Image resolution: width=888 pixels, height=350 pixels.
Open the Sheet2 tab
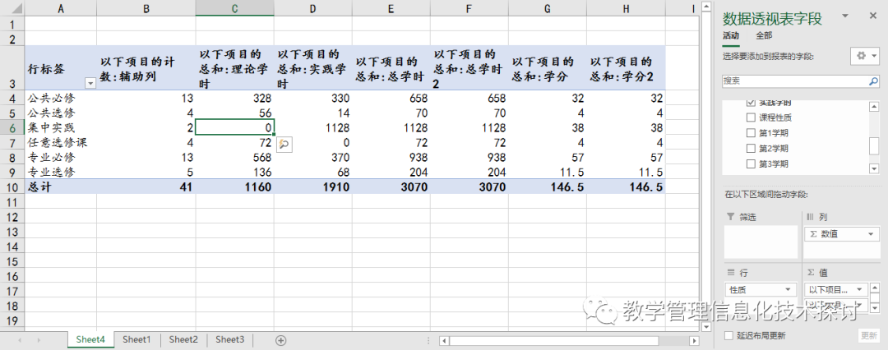(x=183, y=340)
